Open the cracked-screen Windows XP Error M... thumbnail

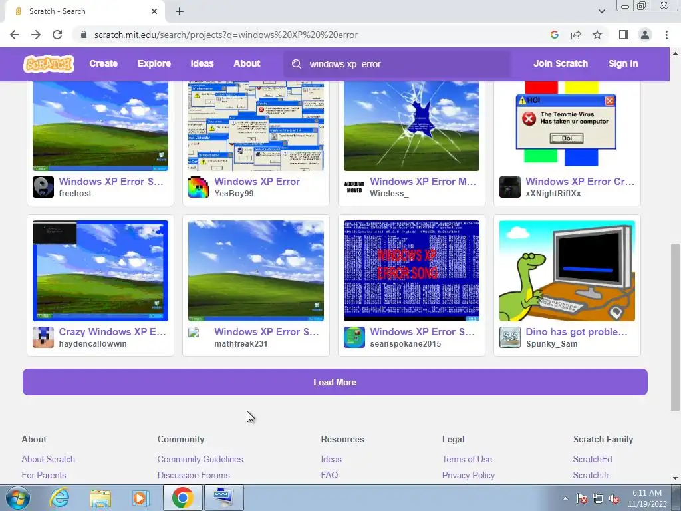click(411, 126)
